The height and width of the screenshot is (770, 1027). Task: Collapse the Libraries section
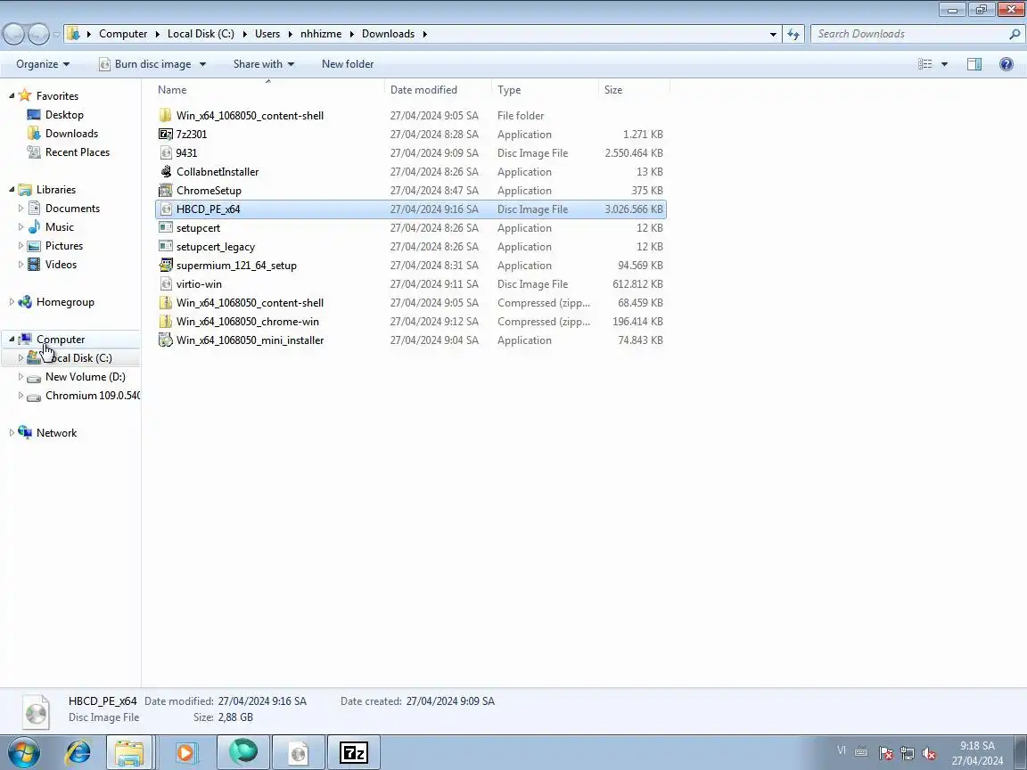(x=11, y=190)
